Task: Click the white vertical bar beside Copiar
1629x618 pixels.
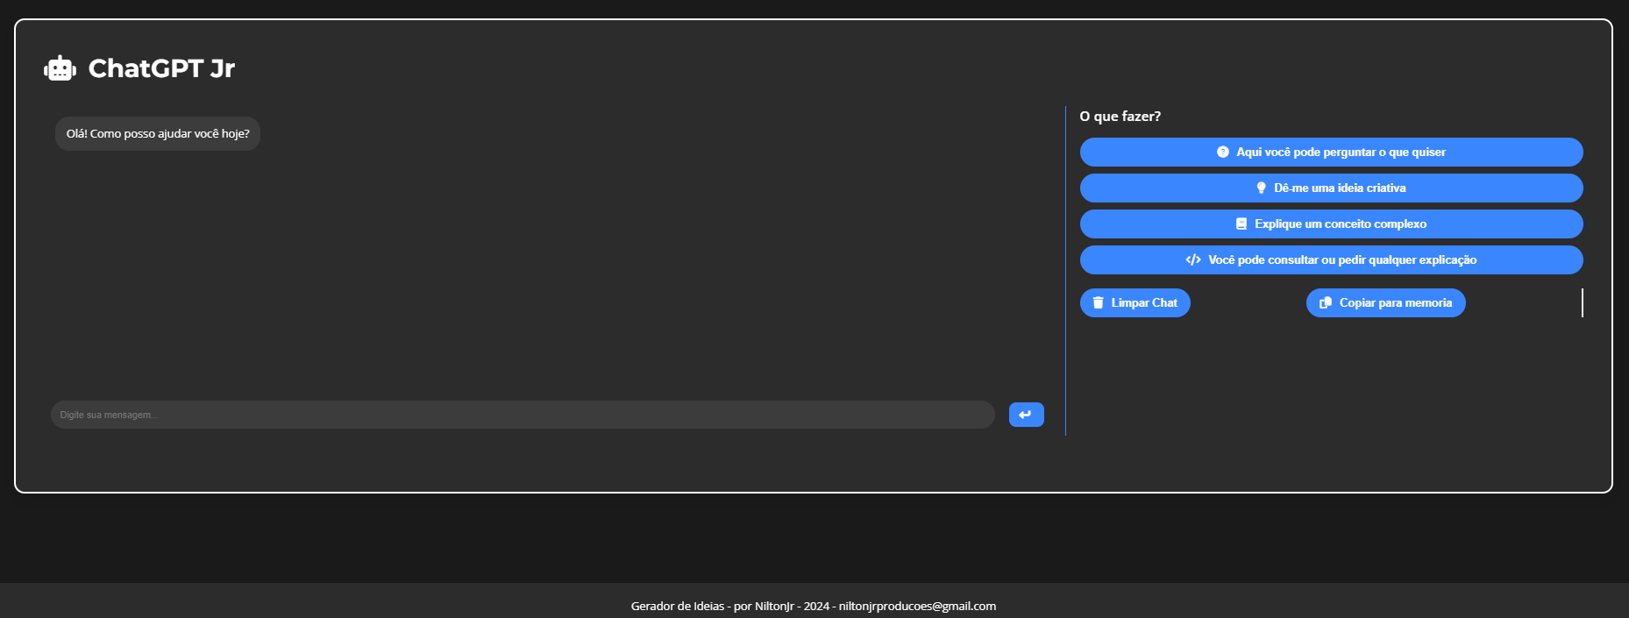Action: 1582,302
